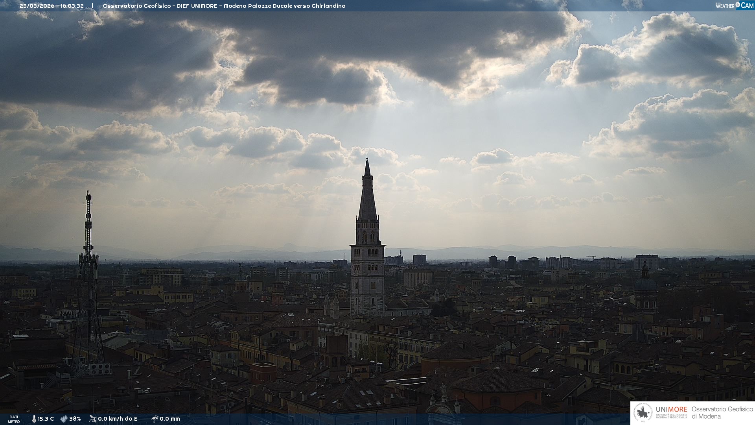
Task: Select the DATI METEO label
Action: pyautogui.click(x=14, y=419)
